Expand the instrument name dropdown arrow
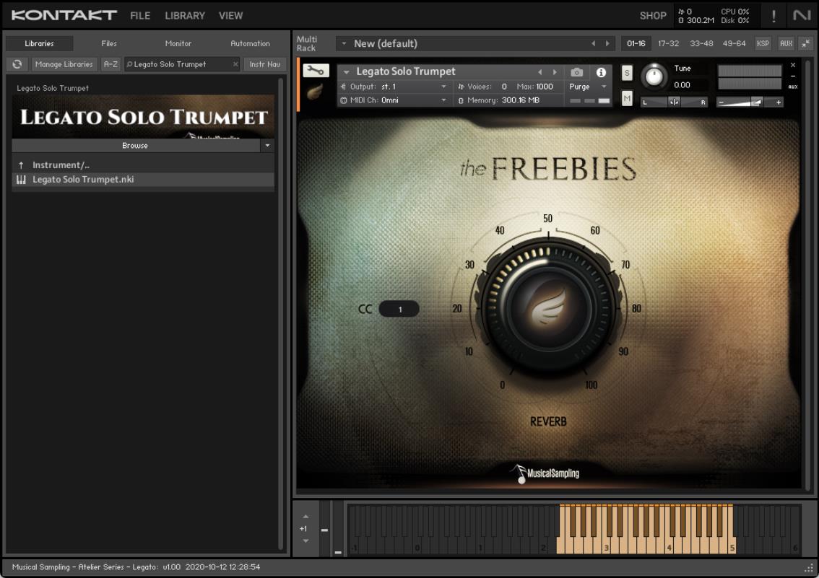Viewport: 819px width, 578px height. 346,72
